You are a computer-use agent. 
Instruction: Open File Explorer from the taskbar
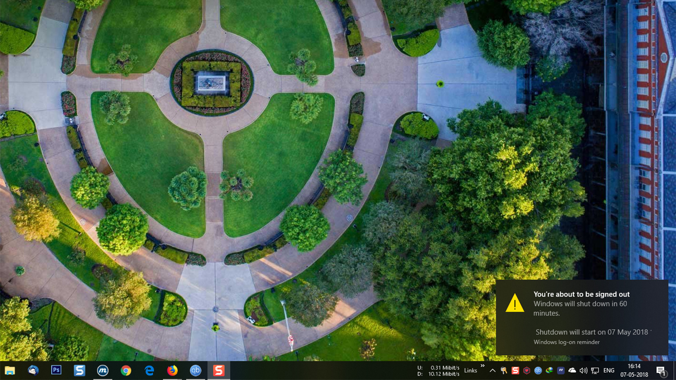click(9, 371)
